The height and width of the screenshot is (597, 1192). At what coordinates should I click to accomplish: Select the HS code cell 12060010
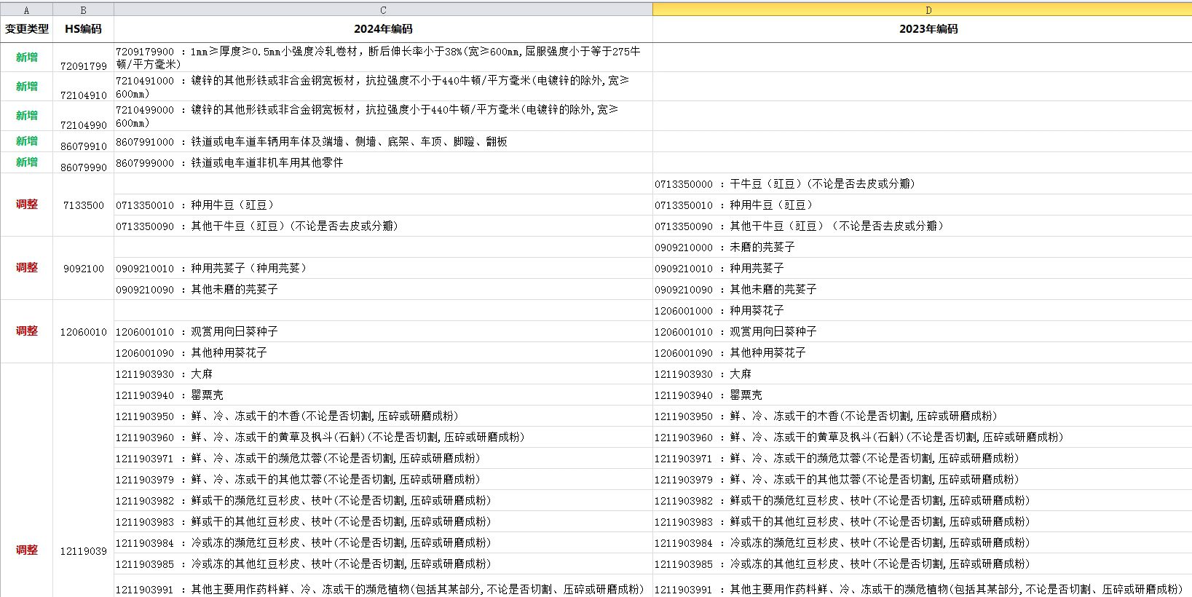[x=83, y=331]
